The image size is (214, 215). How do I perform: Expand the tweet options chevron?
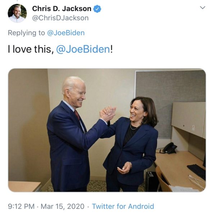pos(202,8)
